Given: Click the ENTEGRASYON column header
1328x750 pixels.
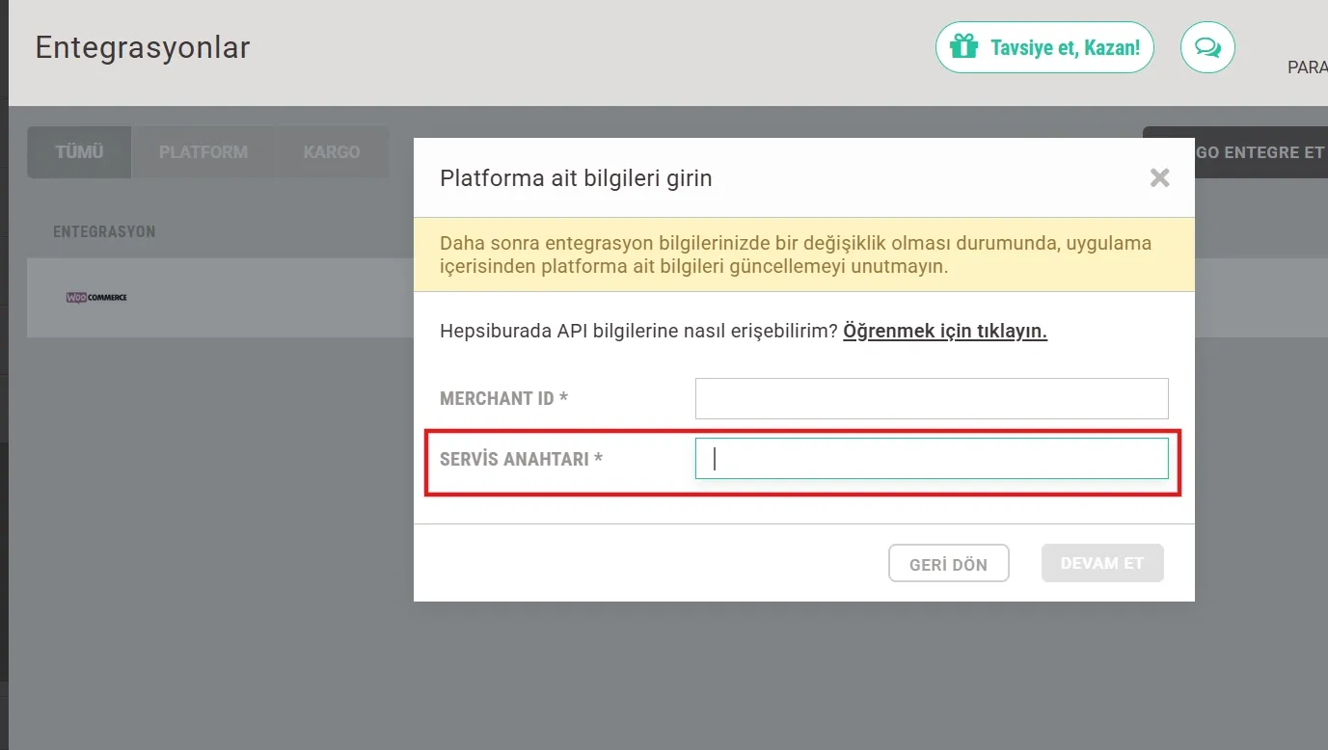Looking at the screenshot, I should [x=104, y=231].
